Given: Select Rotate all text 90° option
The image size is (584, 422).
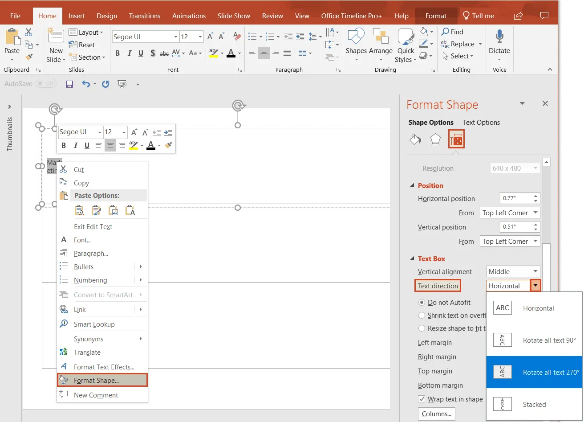Looking at the screenshot, I should 534,340.
